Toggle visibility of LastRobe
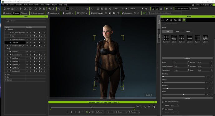This screenshot has height=116, width=215. [x=27, y=42]
